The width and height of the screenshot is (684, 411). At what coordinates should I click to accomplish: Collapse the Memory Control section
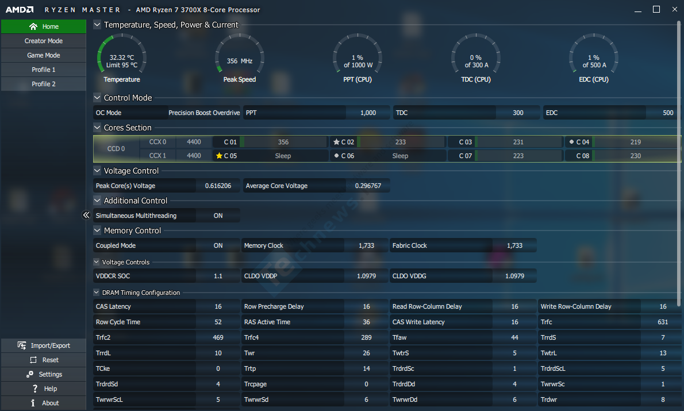click(97, 231)
